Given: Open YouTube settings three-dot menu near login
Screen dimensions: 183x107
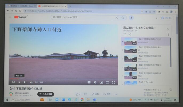Looking at the screenshot, I should [x=156, y=18].
